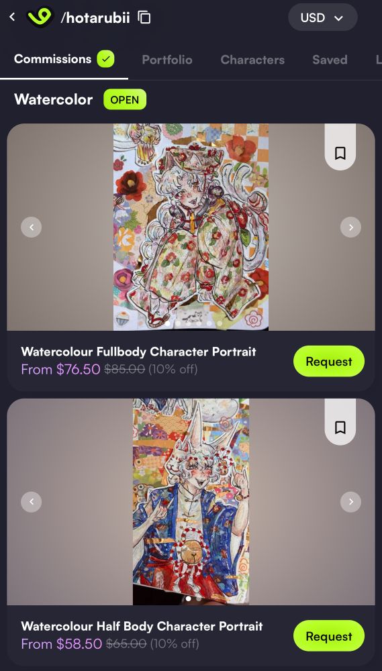The image size is (382, 671).
Task: Open the Characters tab
Action: point(252,60)
